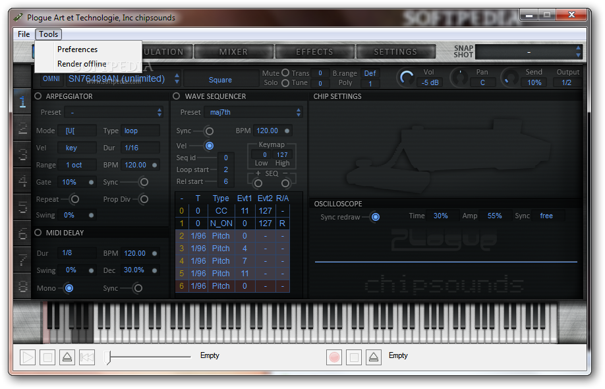
Task: Open oscilloscope Sync free field
Action: pos(548,216)
